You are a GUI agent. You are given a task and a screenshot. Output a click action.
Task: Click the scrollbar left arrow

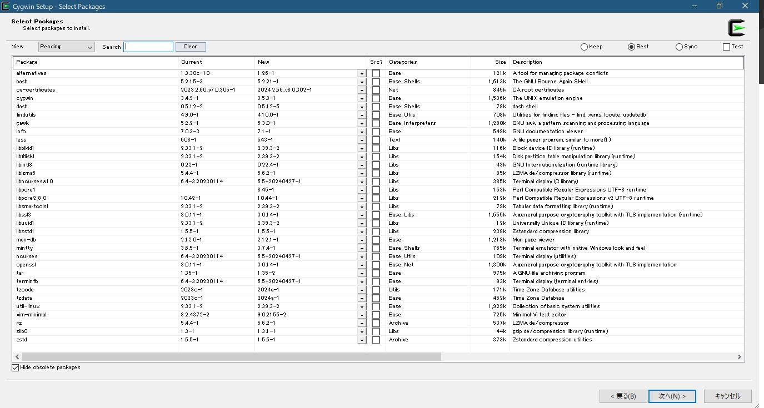click(17, 356)
